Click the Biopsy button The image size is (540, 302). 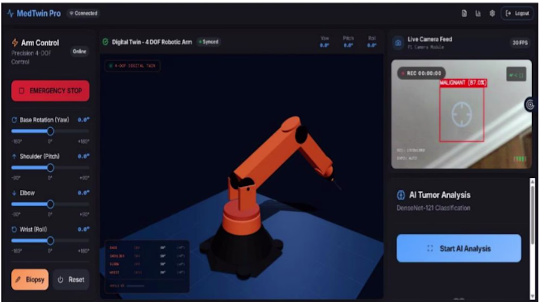30,280
